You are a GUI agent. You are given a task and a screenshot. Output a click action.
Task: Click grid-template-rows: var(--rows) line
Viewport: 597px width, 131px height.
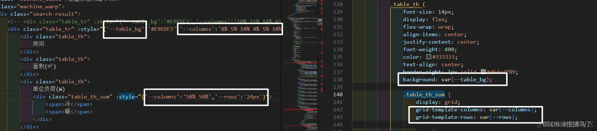[467, 117]
